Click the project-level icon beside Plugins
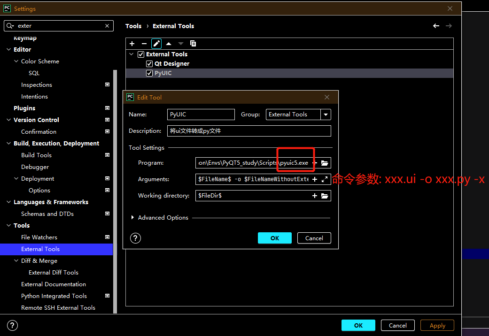Screen dimensions: 489x336 click(107, 108)
